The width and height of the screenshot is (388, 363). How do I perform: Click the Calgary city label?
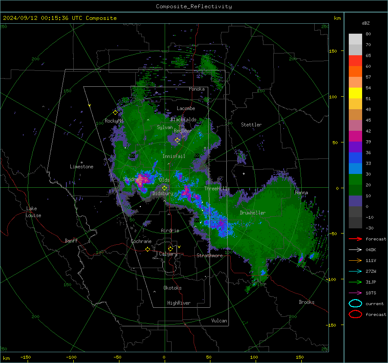pyautogui.click(x=168, y=254)
